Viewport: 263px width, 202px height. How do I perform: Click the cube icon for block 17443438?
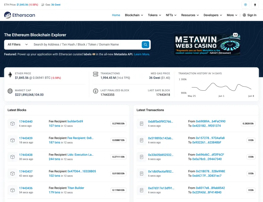click(x=12, y=157)
